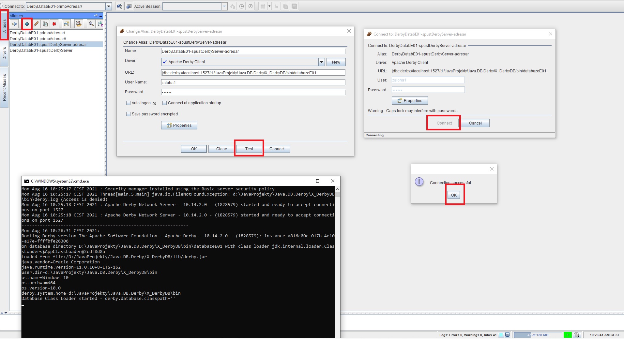Screen dimensions: 624x339
Task: Click the create new alias plus icon
Action: (27, 24)
